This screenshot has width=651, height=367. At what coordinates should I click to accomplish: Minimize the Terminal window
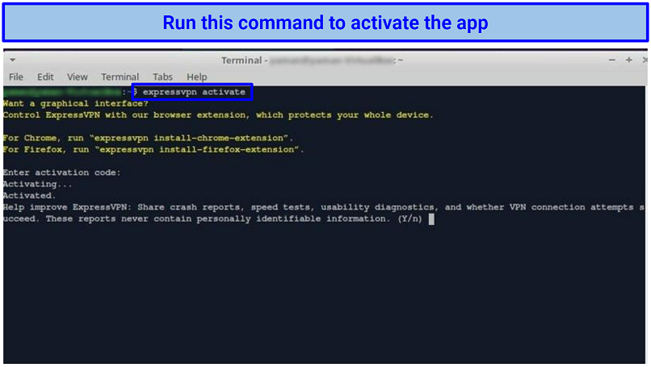612,60
